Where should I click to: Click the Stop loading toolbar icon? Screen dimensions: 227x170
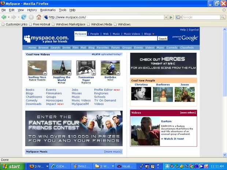31,17
